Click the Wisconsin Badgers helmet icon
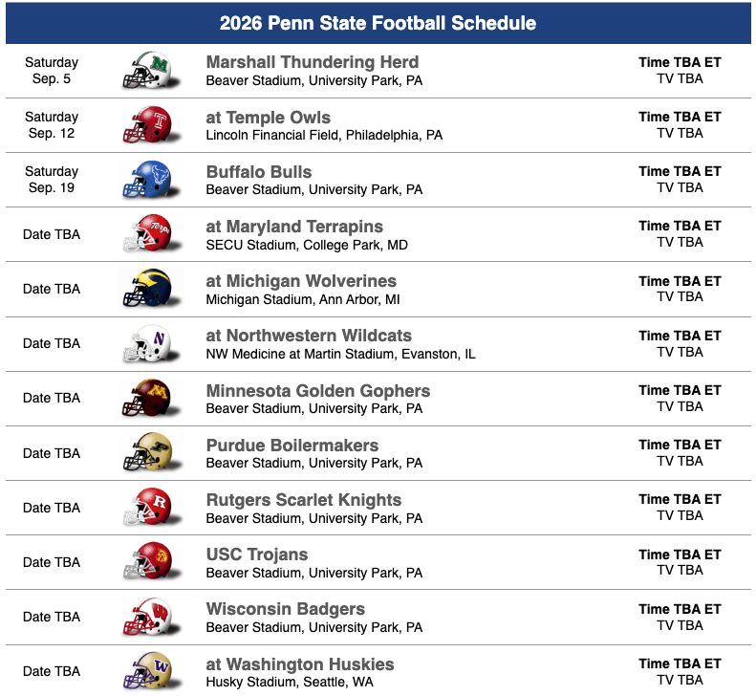 (146, 617)
